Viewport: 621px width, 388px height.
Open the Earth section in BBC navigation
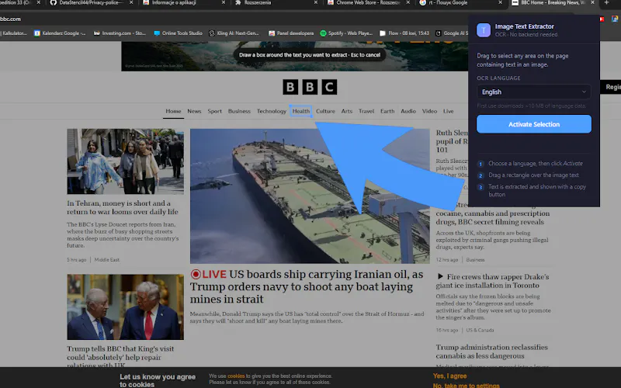pyautogui.click(x=387, y=111)
